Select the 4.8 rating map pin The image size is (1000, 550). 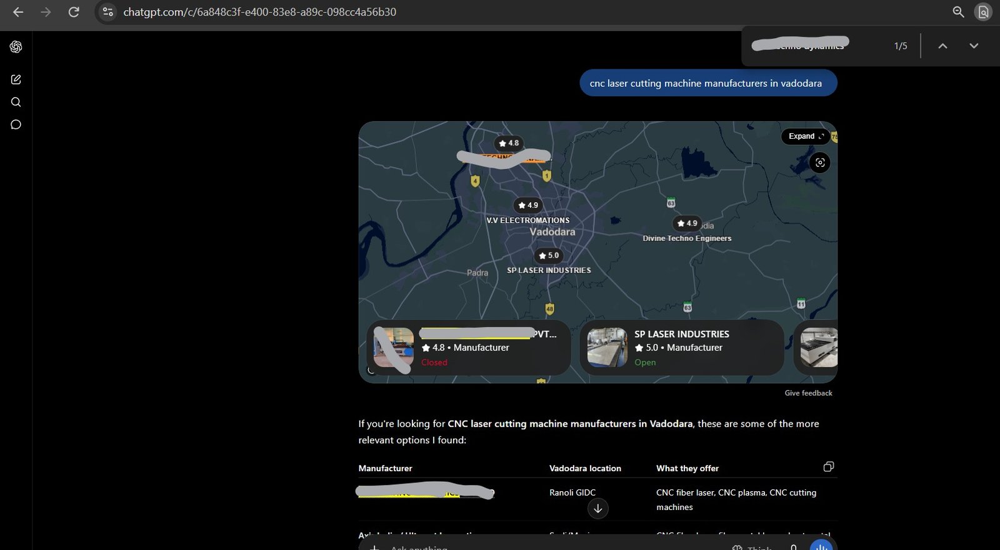point(509,143)
